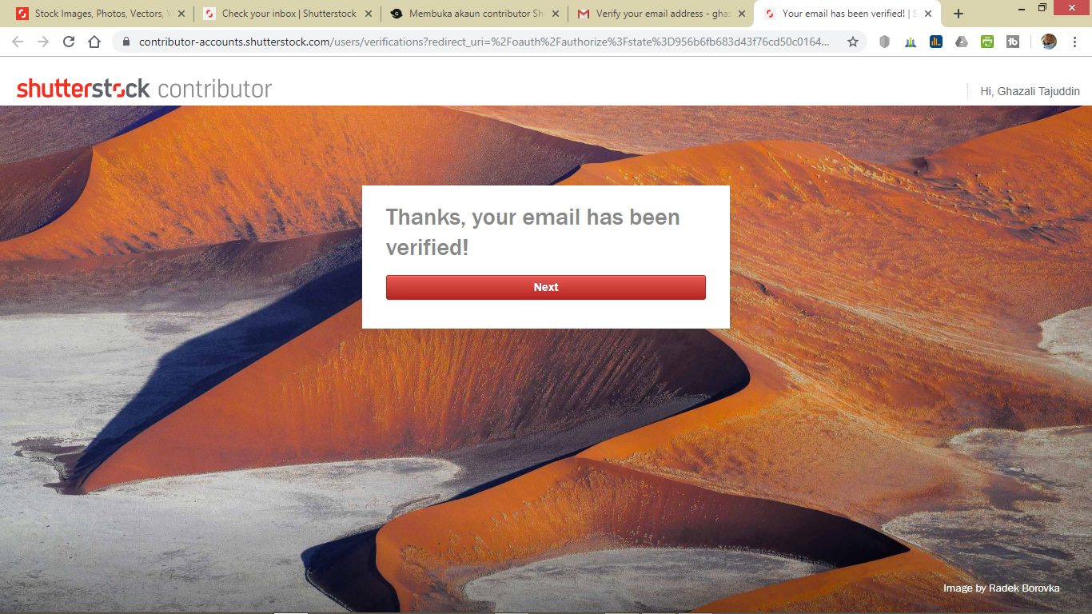Image resolution: width=1092 pixels, height=614 pixels.
Task: Open the blue bar-chart extension icon
Action: point(936,42)
